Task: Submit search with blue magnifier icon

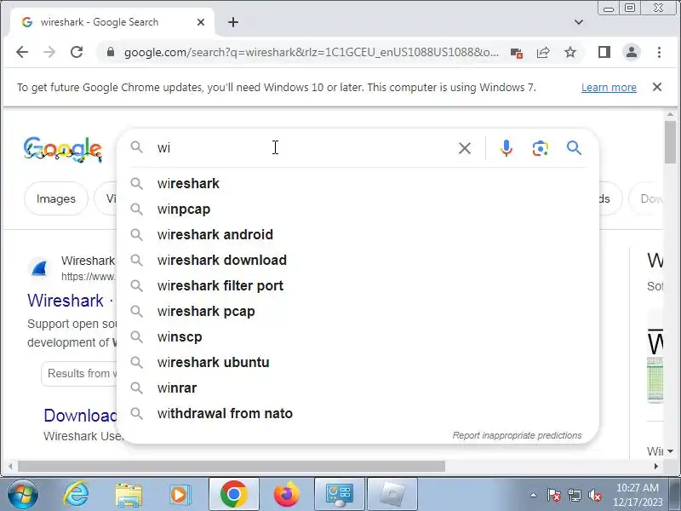Action: point(574,148)
